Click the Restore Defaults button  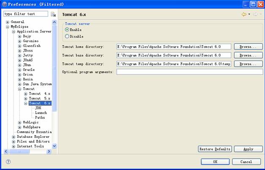coord(215,149)
